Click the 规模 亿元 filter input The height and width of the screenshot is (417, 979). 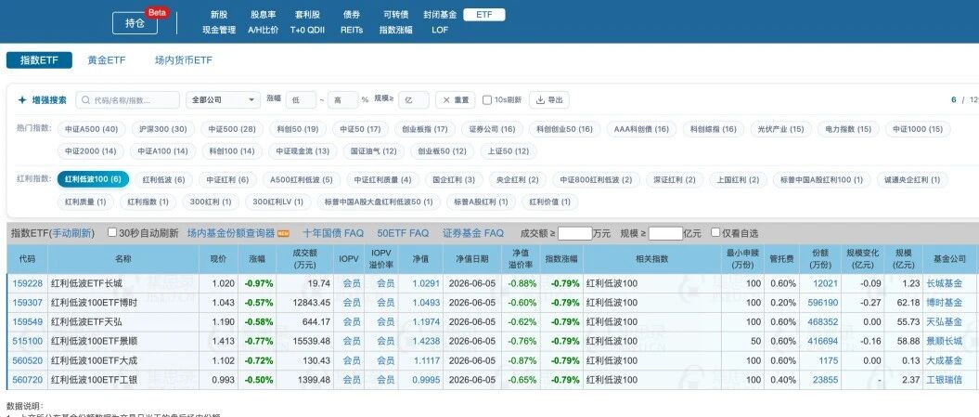(x=665, y=233)
